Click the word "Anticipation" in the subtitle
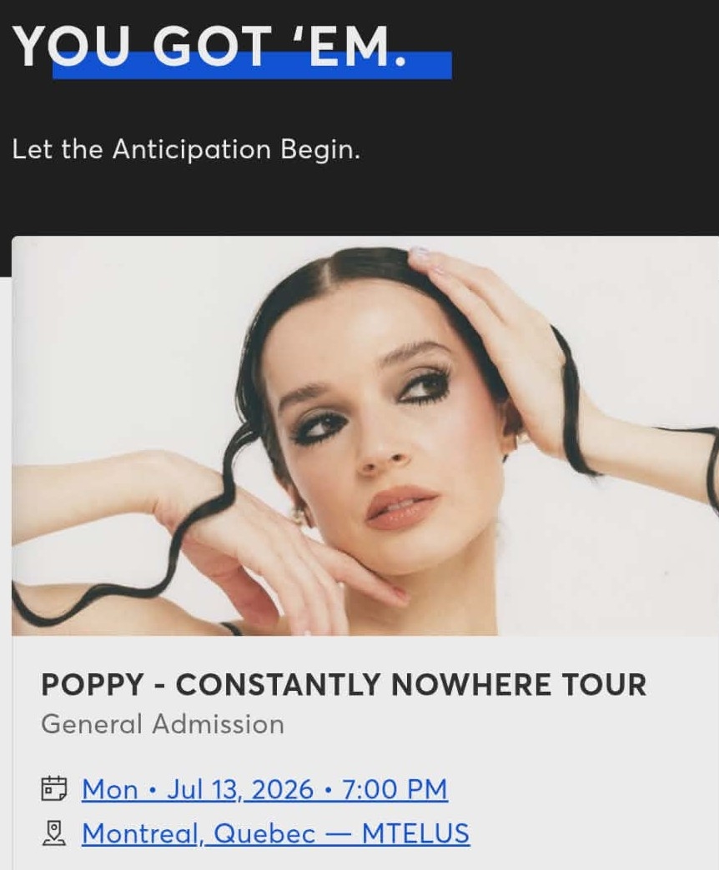Viewport: 719px width, 870px height. (192, 150)
